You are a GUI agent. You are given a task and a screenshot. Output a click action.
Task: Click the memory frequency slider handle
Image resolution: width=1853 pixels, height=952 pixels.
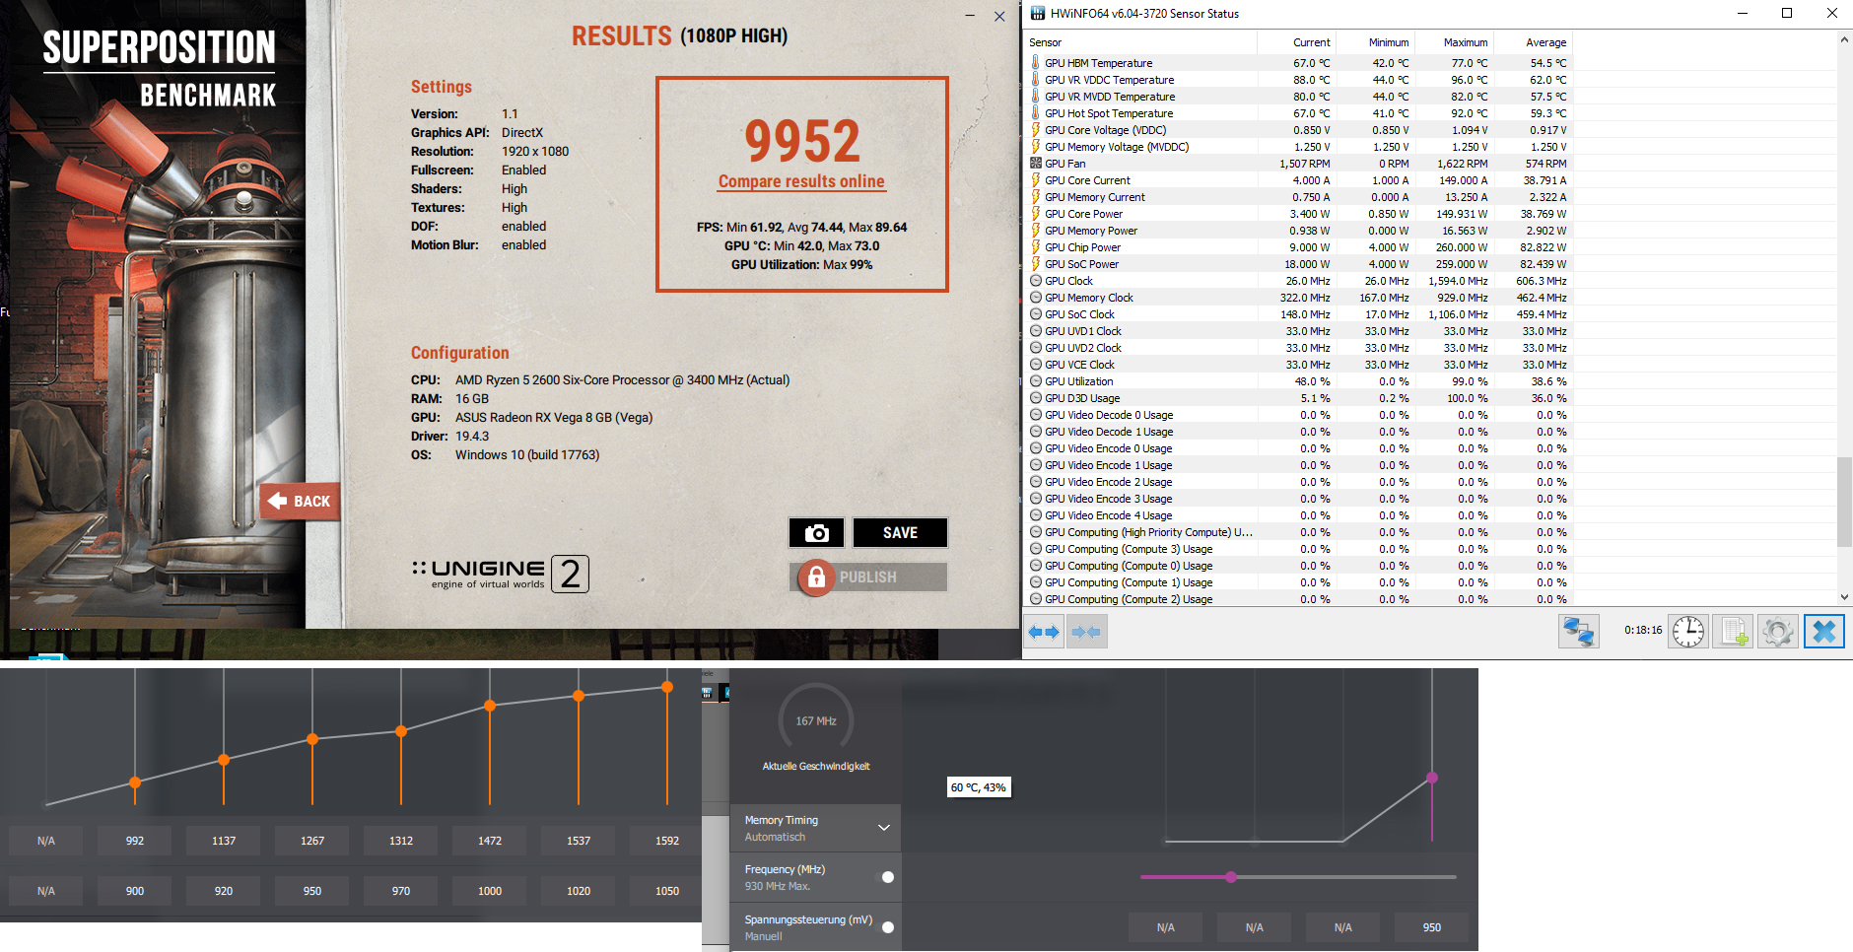point(1231,877)
